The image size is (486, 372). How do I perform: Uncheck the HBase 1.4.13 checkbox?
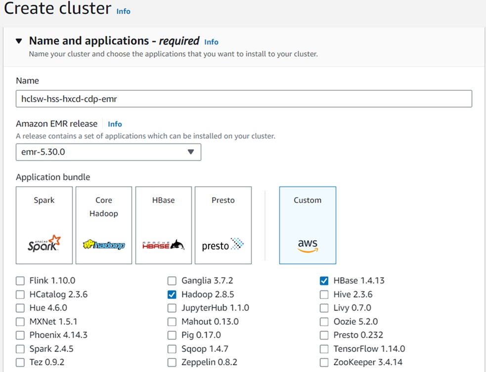click(324, 281)
